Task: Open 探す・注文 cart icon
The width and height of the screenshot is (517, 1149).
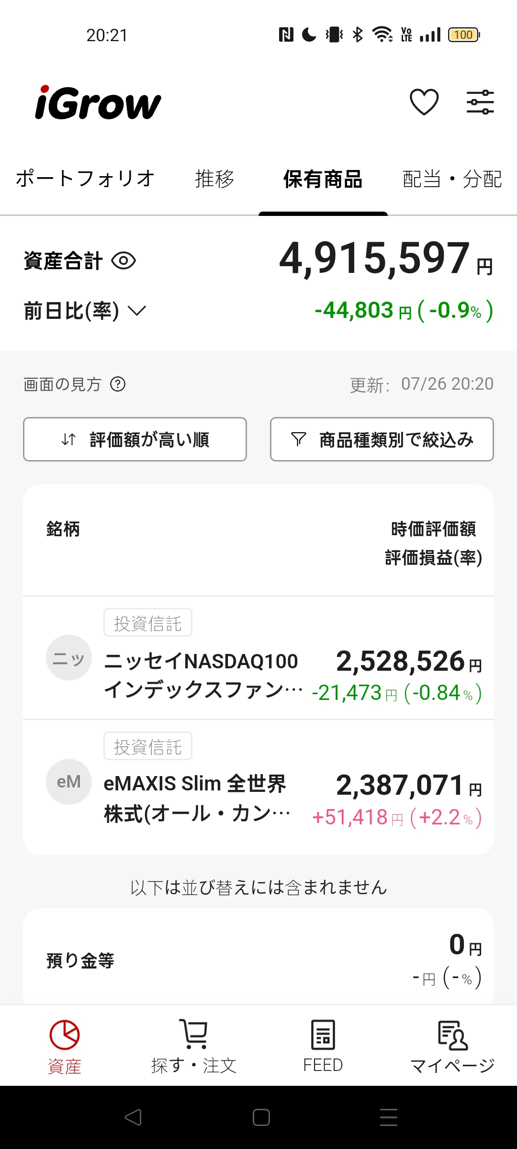Action: [x=194, y=1034]
